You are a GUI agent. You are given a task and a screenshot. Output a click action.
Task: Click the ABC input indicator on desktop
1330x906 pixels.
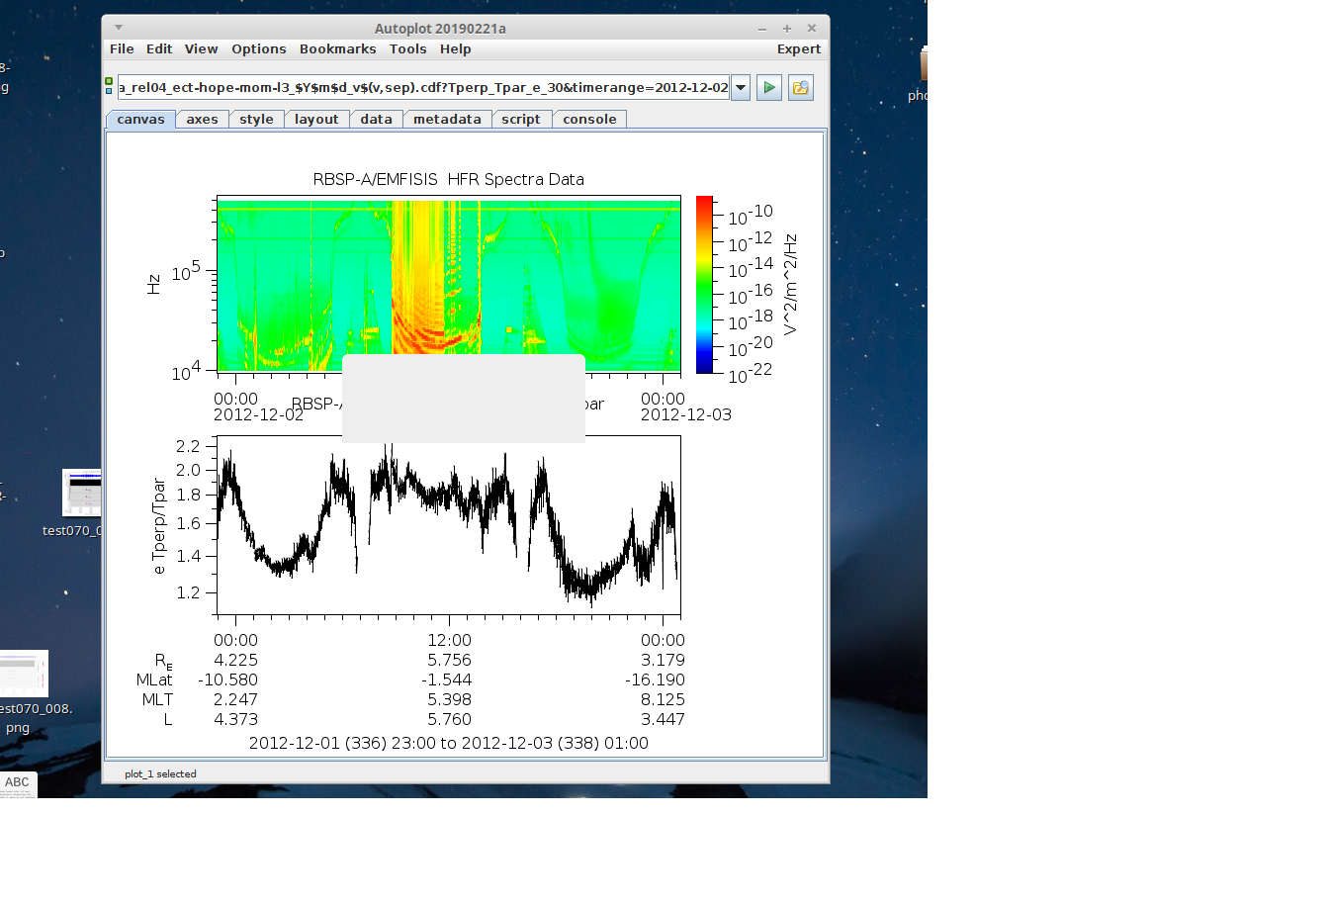pyautogui.click(x=18, y=782)
